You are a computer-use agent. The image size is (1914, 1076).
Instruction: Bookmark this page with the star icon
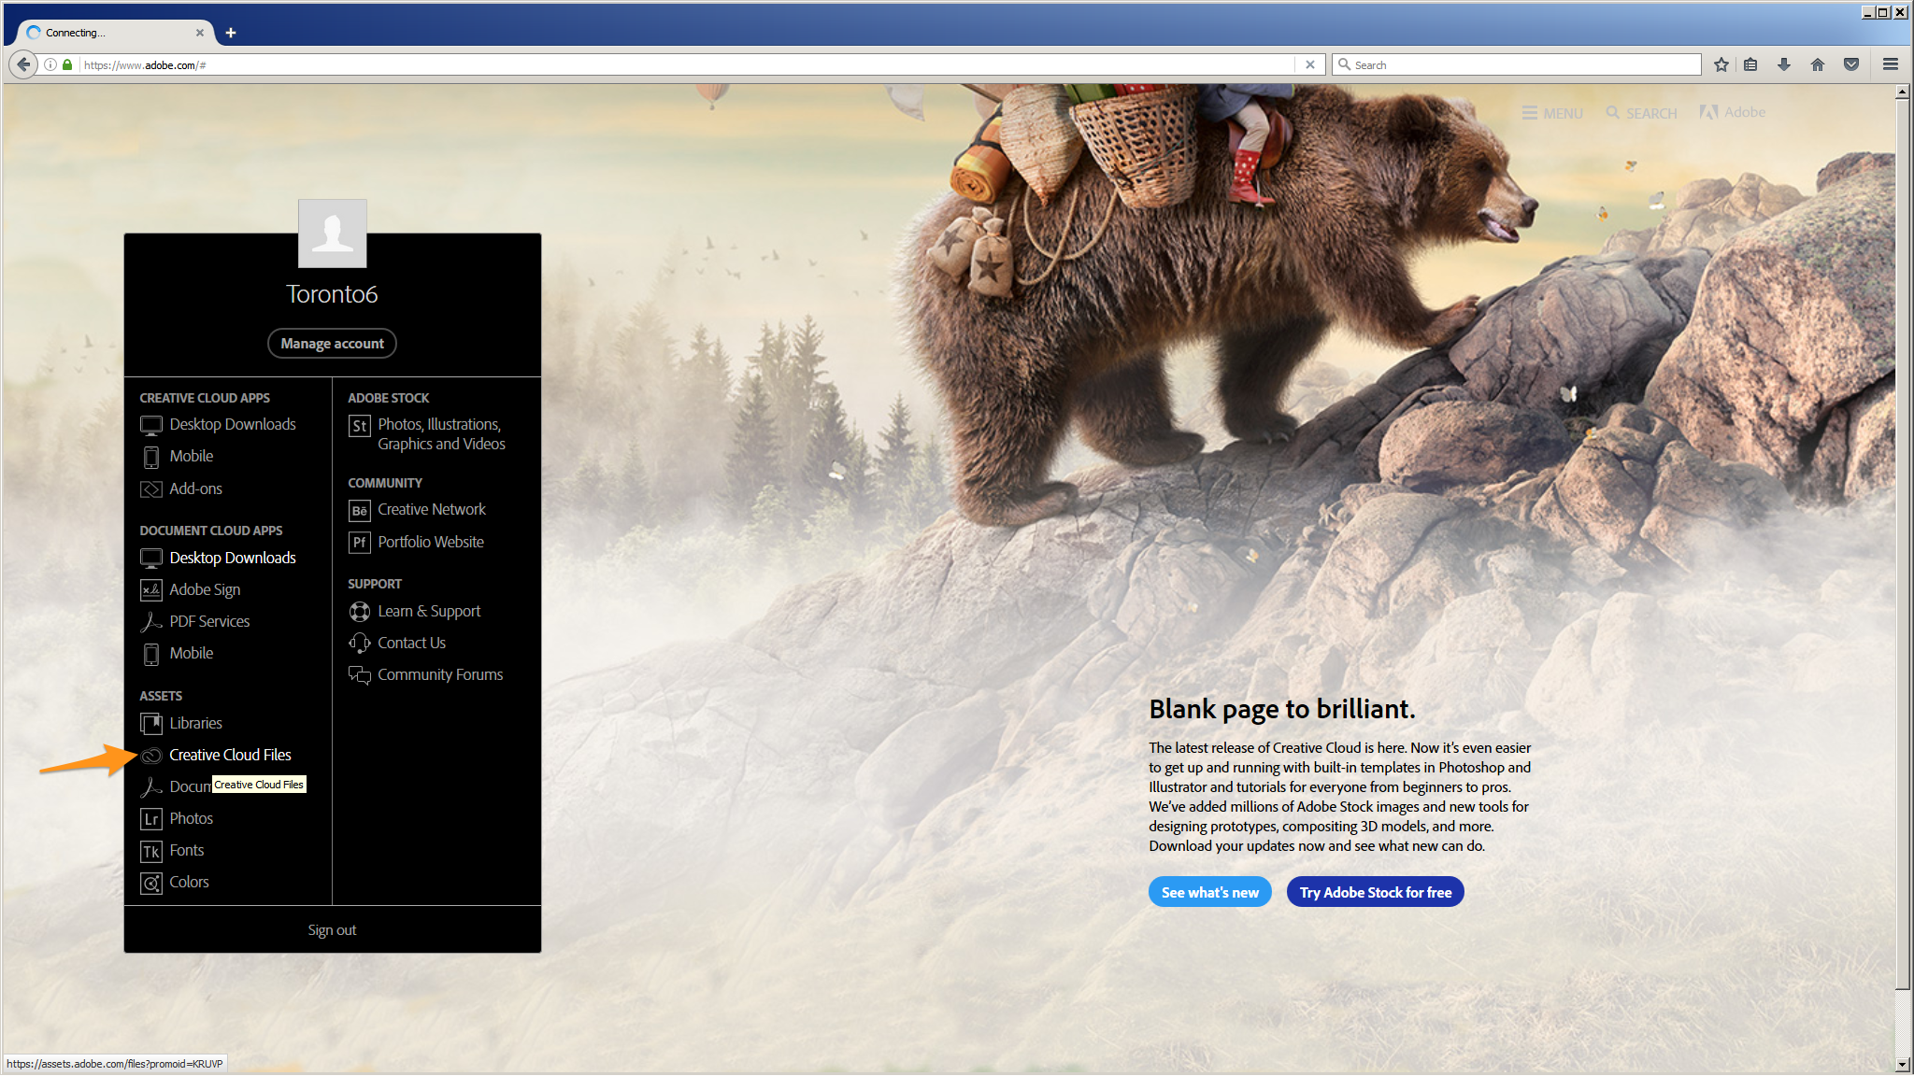pyautogui.click(x=1721, y=64)
